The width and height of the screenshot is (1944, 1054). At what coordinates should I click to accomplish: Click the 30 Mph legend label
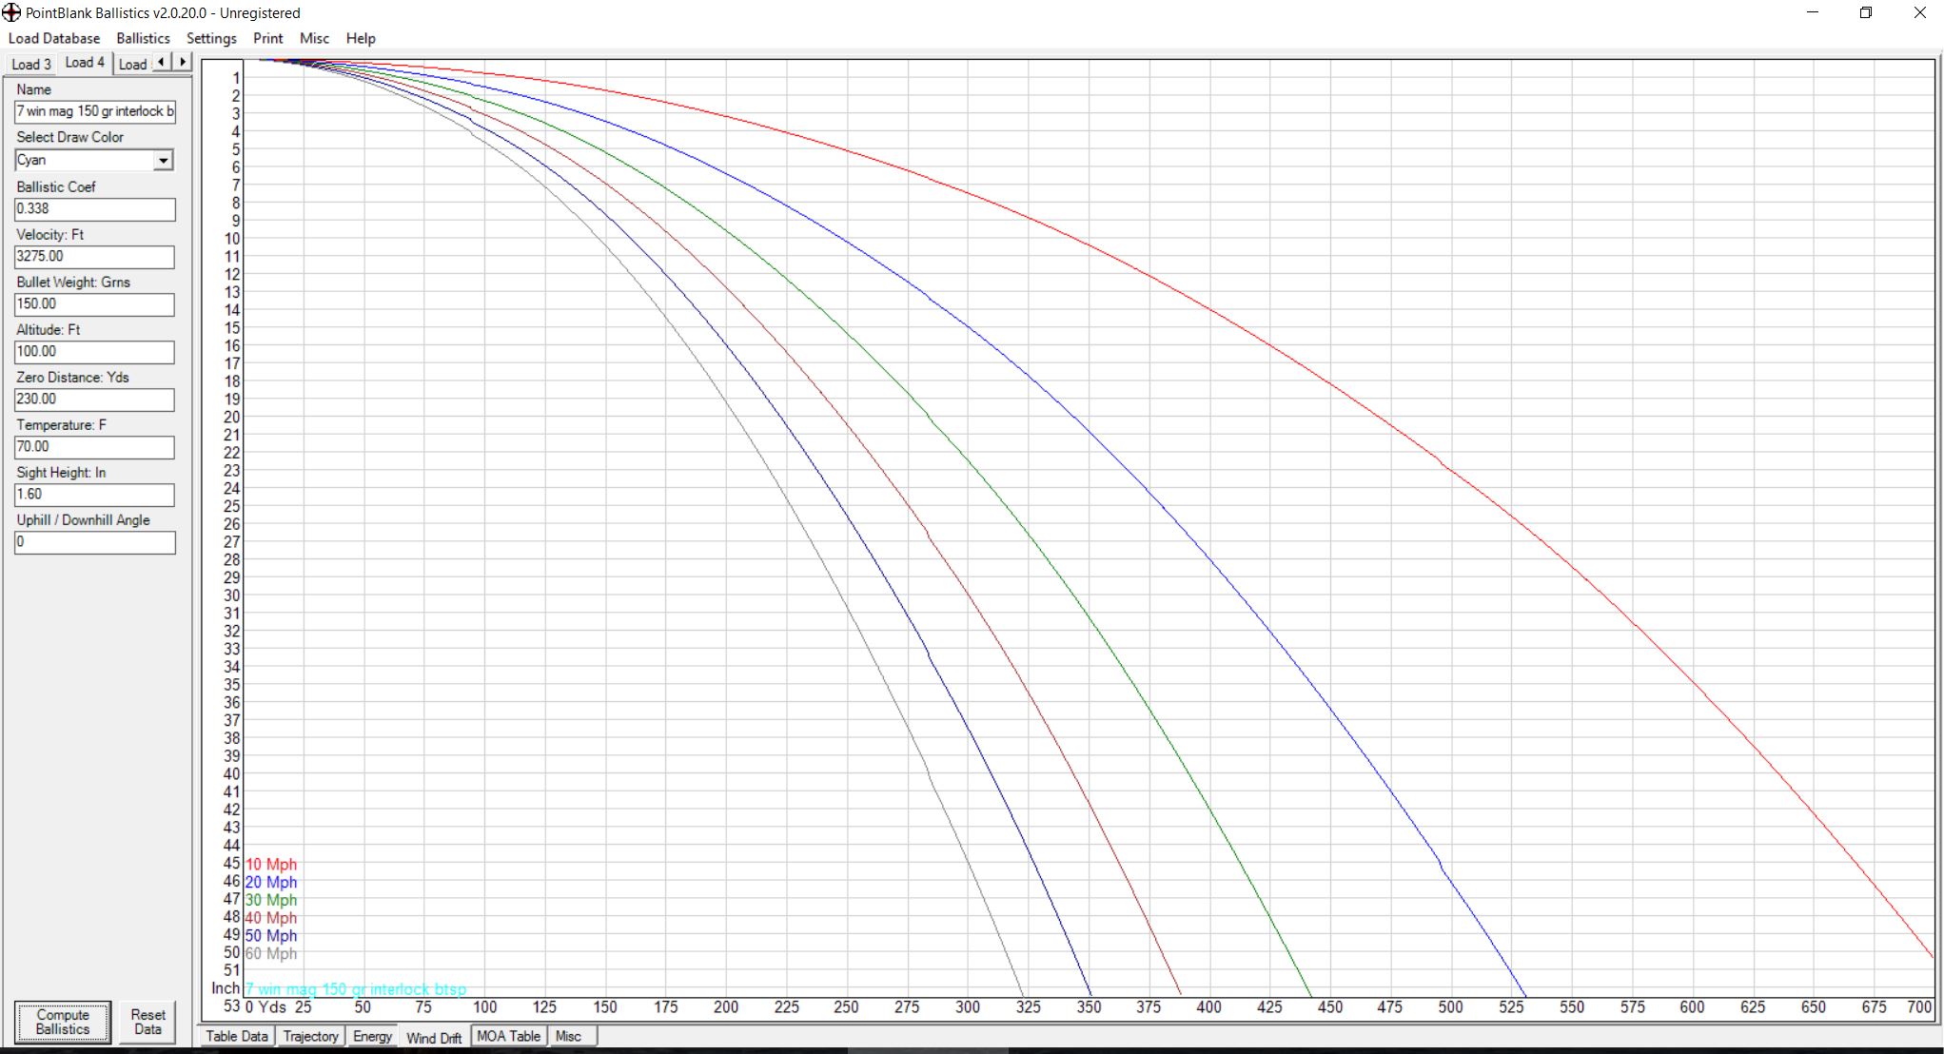(x=271, y=900)
